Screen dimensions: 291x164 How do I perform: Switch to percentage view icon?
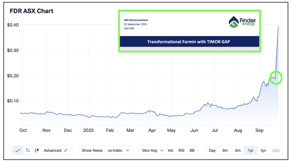click(27, 150)
